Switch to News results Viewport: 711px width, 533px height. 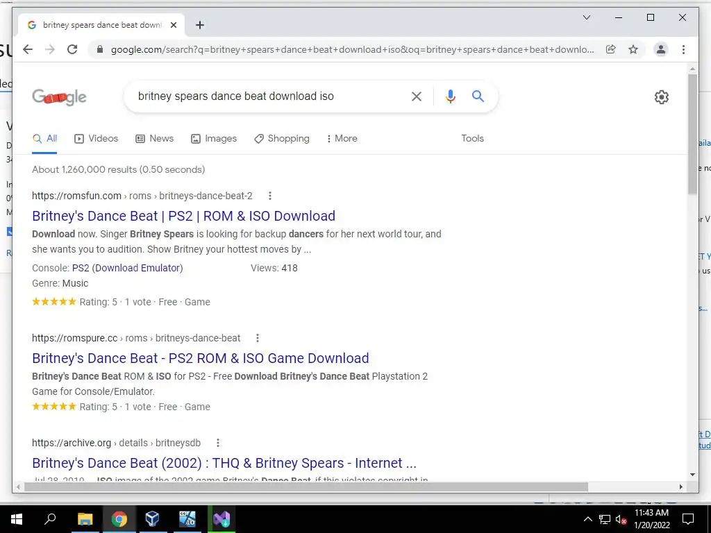155,139
